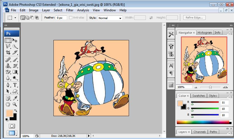Open the Navigator panel flyout menu

pos(230,34)
